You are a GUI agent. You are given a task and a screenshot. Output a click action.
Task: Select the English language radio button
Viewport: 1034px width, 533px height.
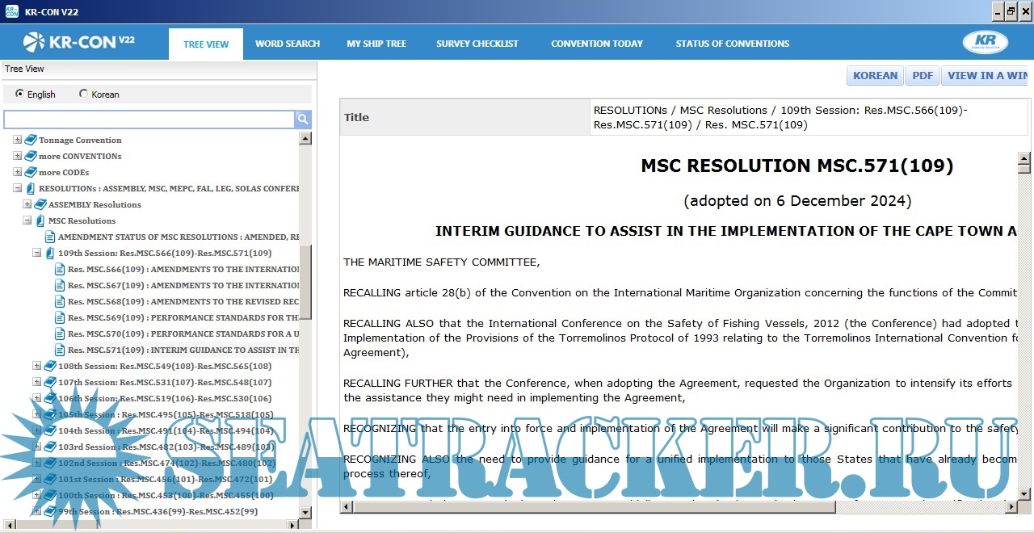coord(19,94)
